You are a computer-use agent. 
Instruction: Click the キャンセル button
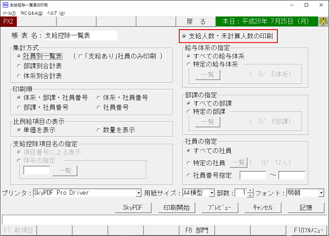coord(263,207)
